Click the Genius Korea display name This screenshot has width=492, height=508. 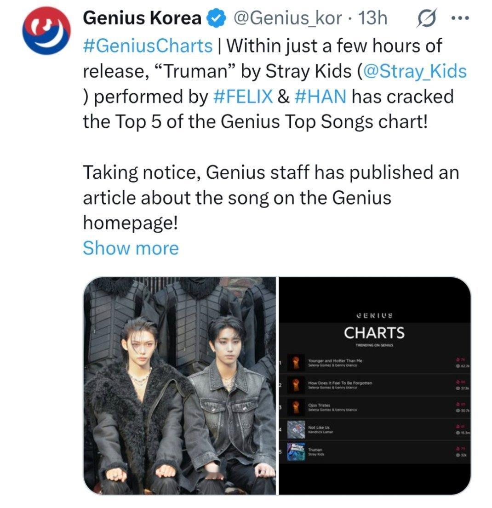[142, 18]
